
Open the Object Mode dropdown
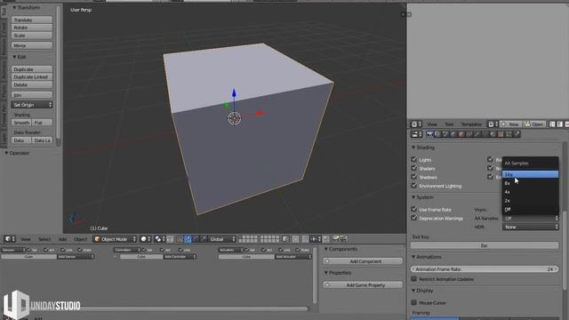[115, 239]
